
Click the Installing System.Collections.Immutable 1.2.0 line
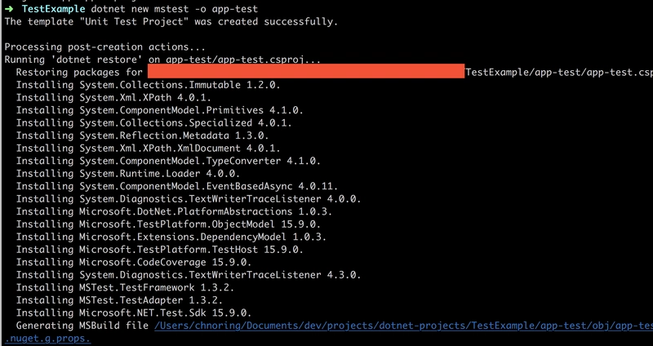pos(149,85)
